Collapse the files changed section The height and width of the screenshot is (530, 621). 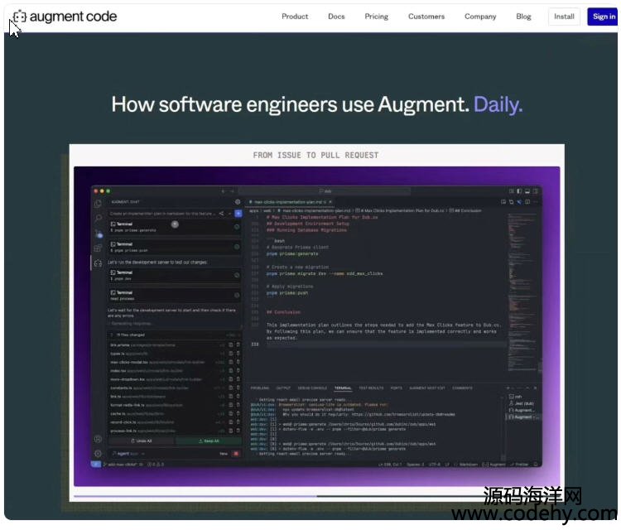point(112,335)
